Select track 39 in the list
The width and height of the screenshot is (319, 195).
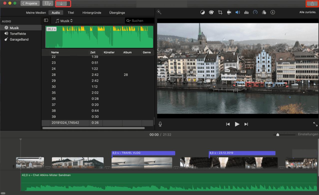pyautogui.click(x=97, y=117)
